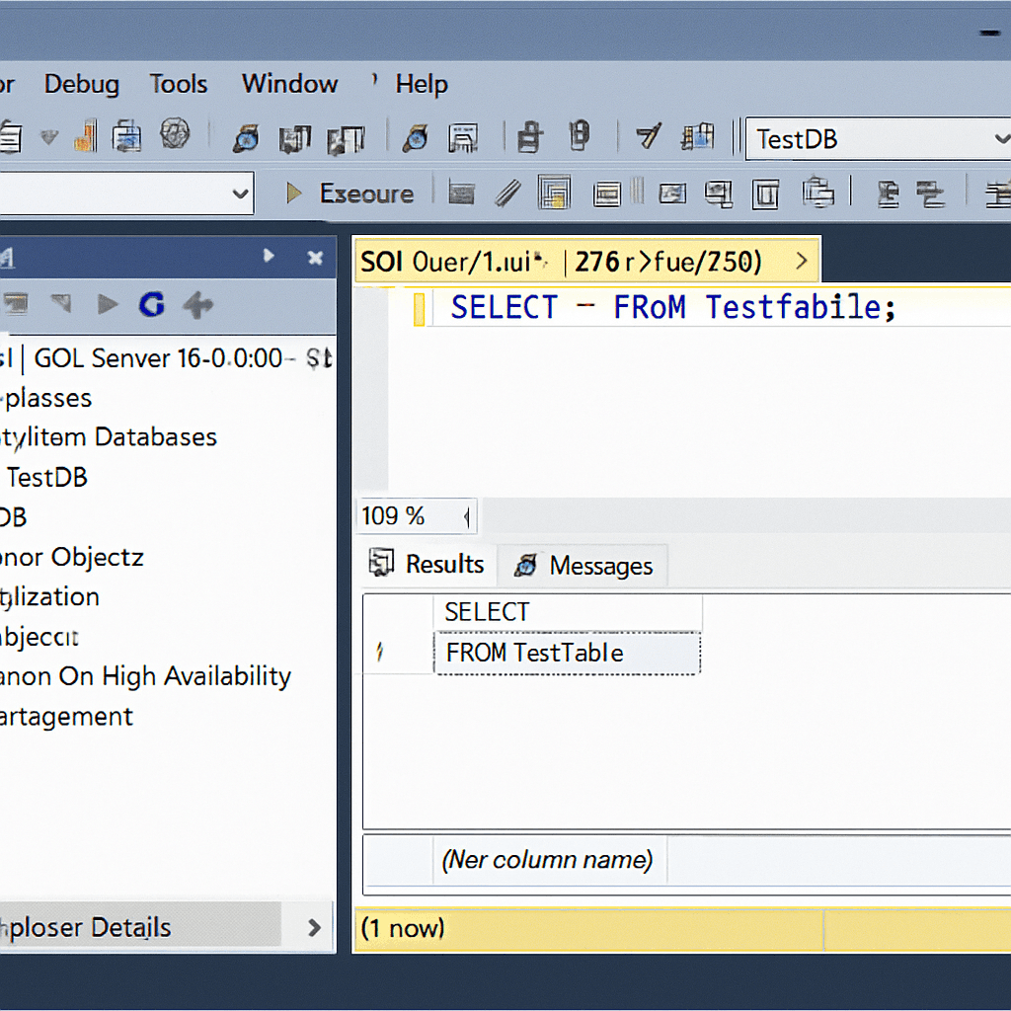
Task: Click the increase indent icon
Action: point(930,194)
